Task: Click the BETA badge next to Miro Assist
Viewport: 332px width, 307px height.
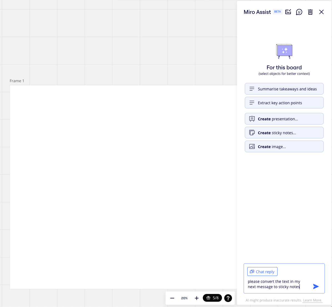Action: pos(277,11)
